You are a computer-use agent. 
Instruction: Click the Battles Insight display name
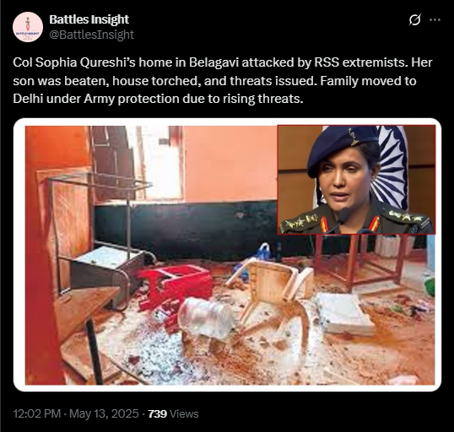[x=89, y=19]
